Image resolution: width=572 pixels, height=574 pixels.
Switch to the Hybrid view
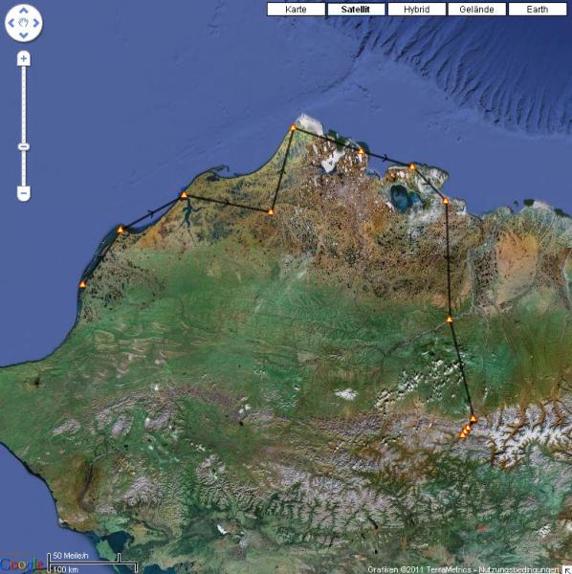[416, 10]
